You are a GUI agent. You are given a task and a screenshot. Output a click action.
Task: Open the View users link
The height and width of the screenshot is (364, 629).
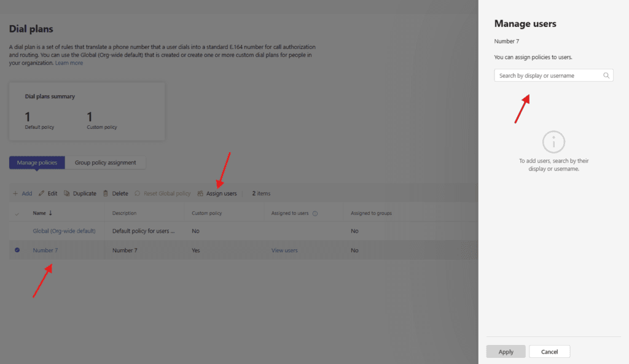284,250
